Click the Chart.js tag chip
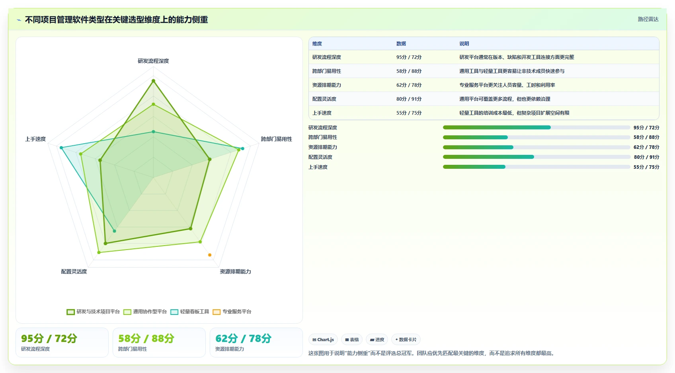Image resolution: width=675 pixels, height=373 pixels. (x=323, y=340)
